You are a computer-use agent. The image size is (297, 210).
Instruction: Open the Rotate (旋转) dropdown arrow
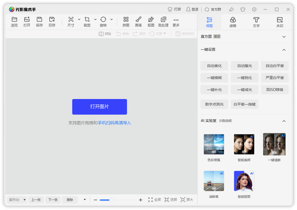tap(112, 19)
